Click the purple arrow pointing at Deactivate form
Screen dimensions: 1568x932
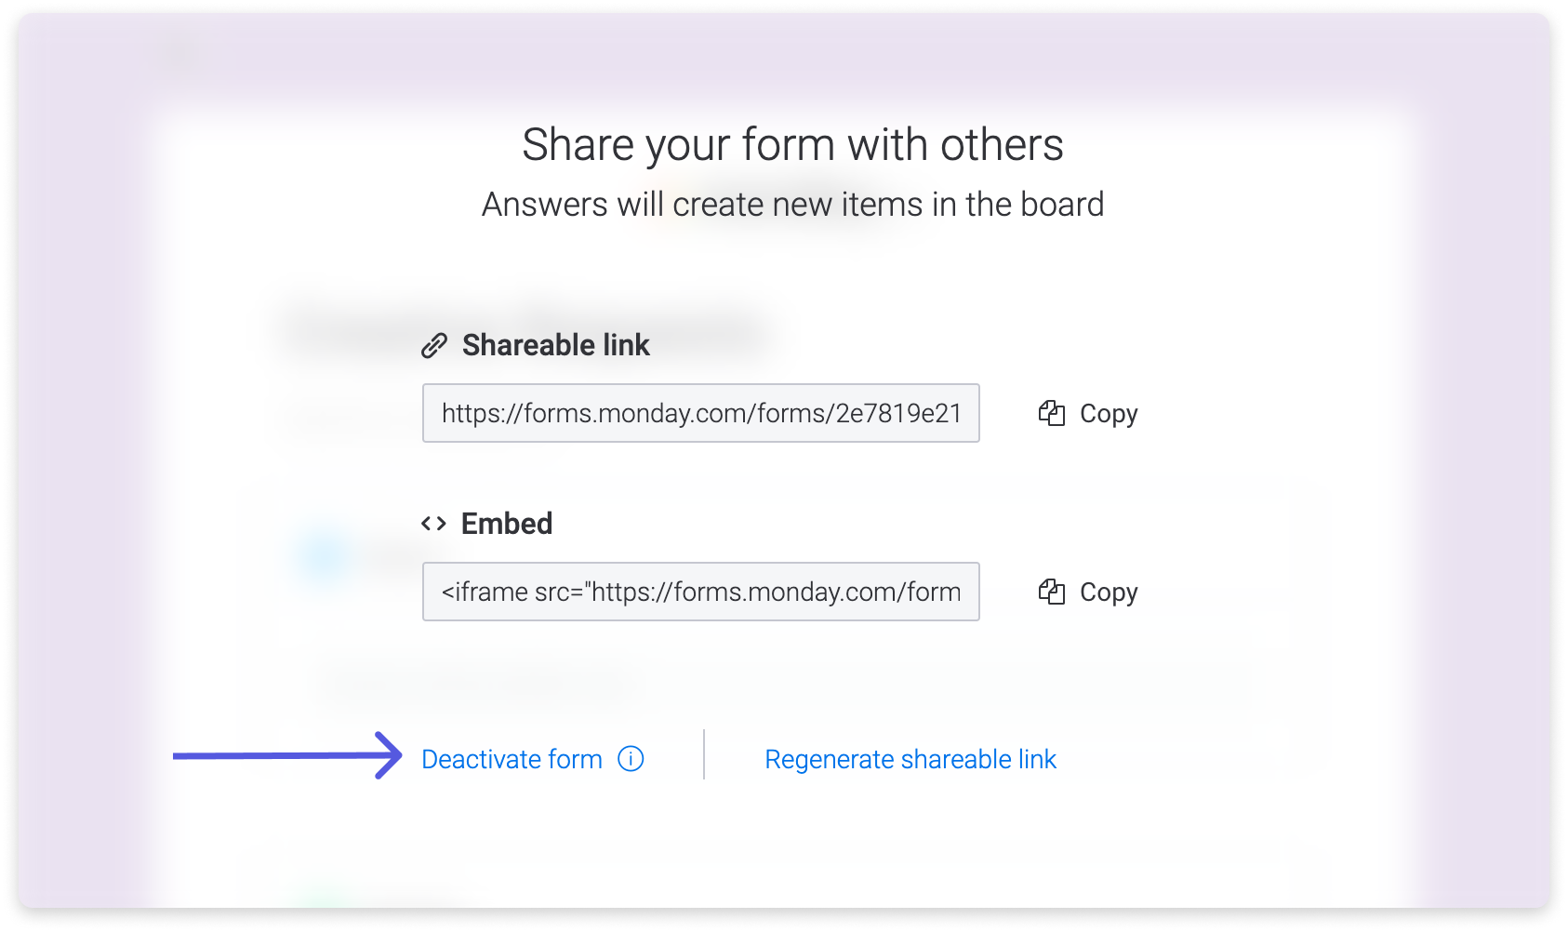pos(287,755)
